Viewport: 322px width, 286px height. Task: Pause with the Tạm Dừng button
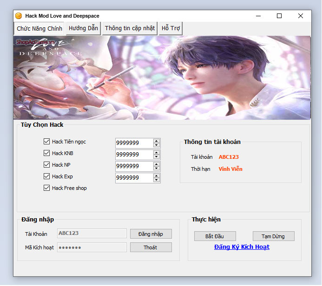(x=274, y=236)
